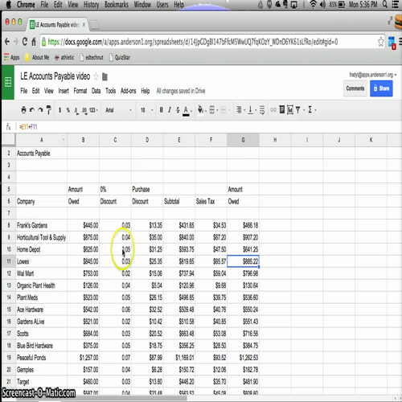This screenshot has width=402, height=402.
Task: Click the Insert link icon
Action: [273, 109]
